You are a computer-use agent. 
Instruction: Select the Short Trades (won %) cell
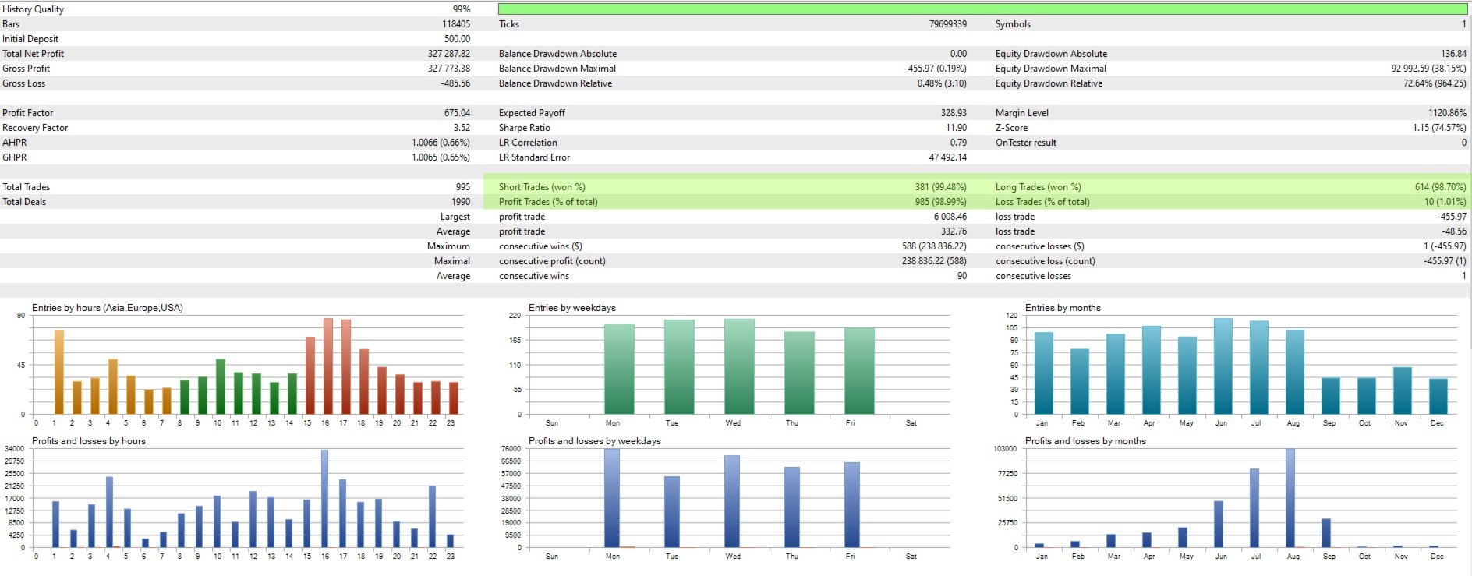[731, 187]
